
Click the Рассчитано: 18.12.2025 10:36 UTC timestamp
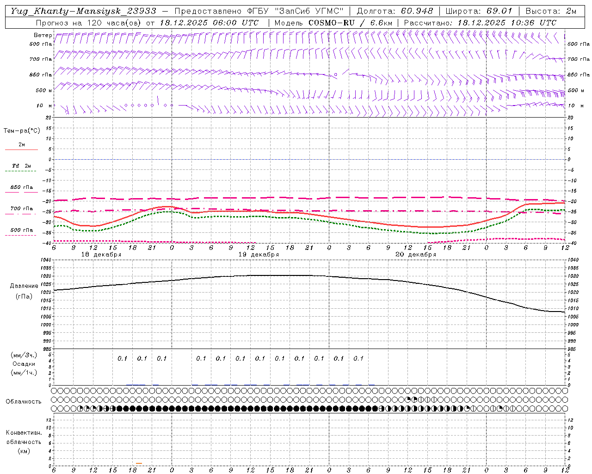point(480,23)
